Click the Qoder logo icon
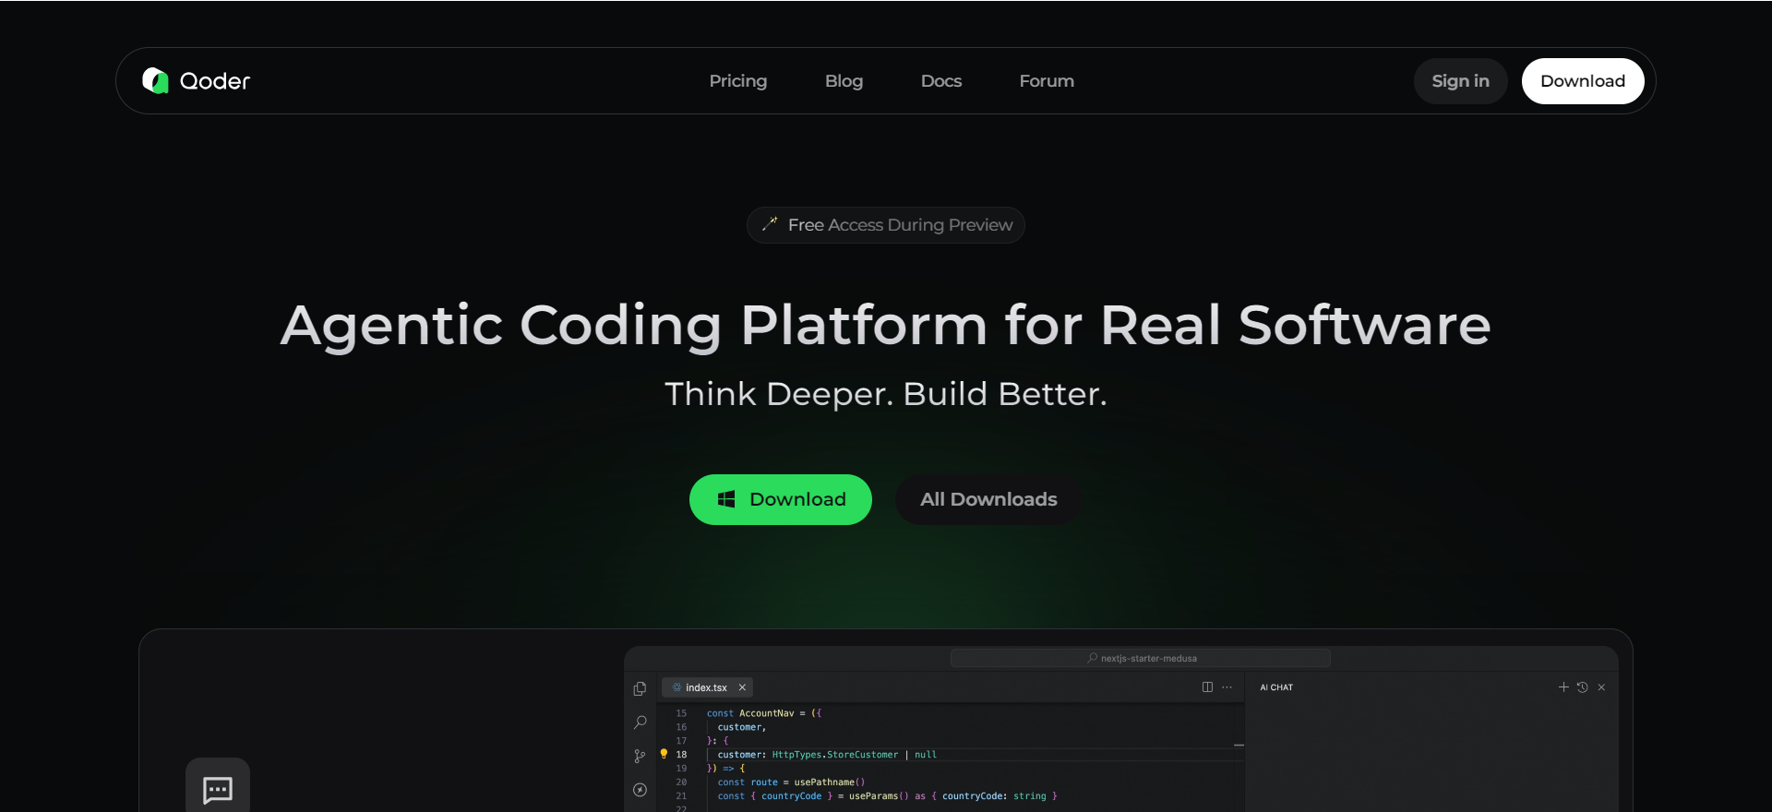 click(155, 81)
